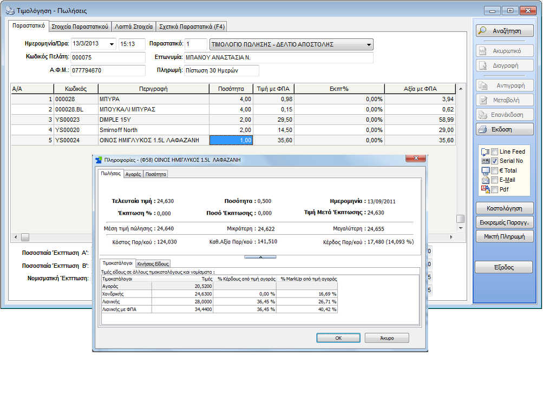Select the Παραστατικό tab
The image size is (543, 409).
click(29, 25)
